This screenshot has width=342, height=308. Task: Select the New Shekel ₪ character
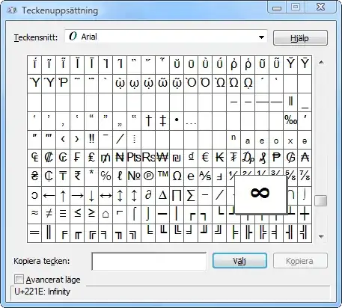pos(177,158)
